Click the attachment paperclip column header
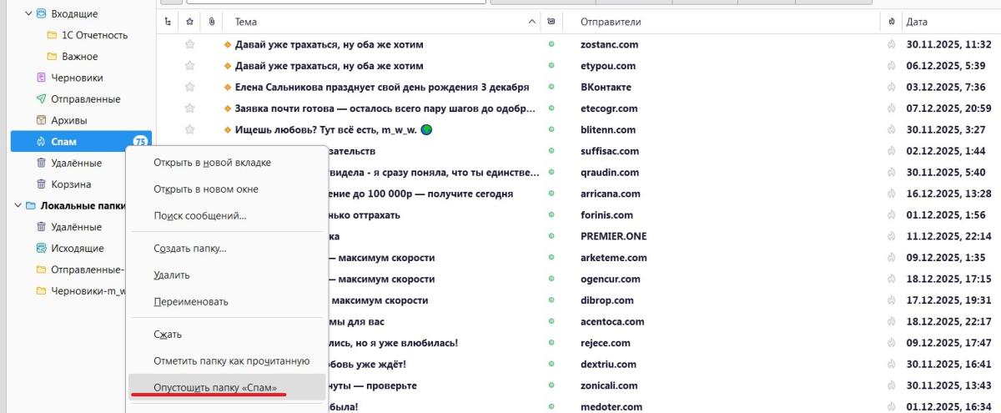Viewport: 1001px width, 413px height. tap(212, 22)
